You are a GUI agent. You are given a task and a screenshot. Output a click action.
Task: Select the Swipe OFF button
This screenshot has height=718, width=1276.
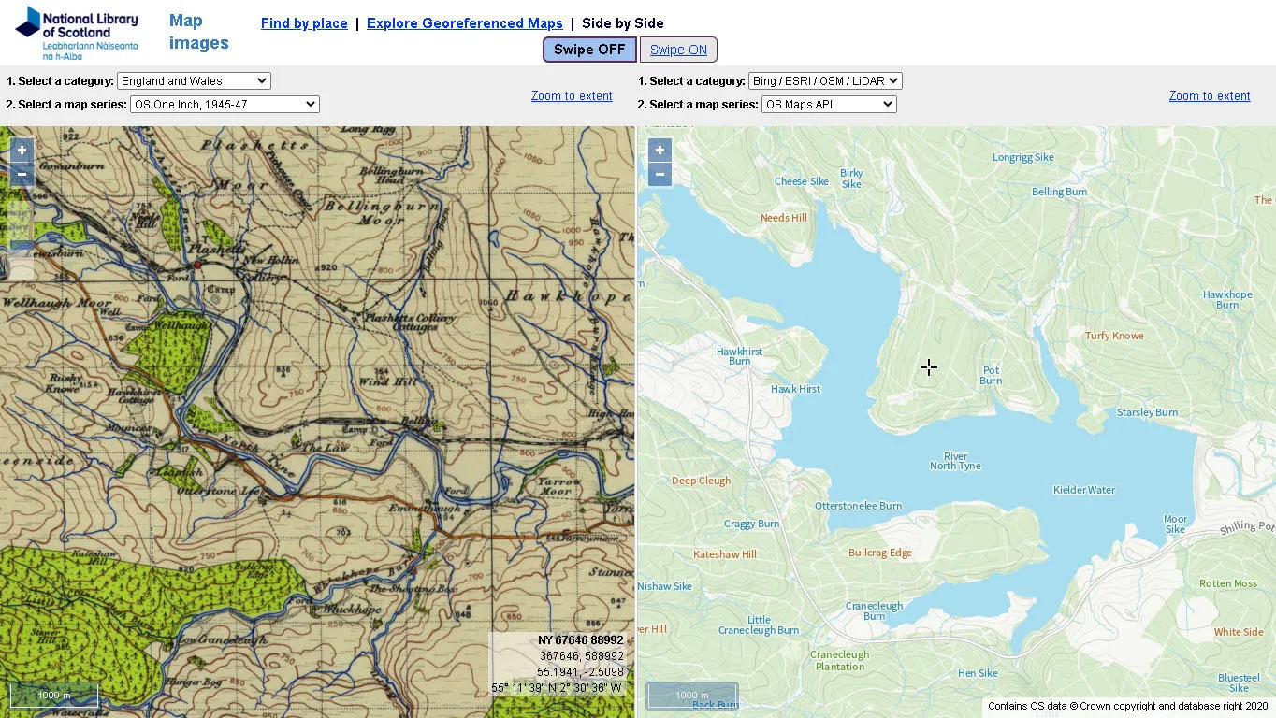(588, 50)
